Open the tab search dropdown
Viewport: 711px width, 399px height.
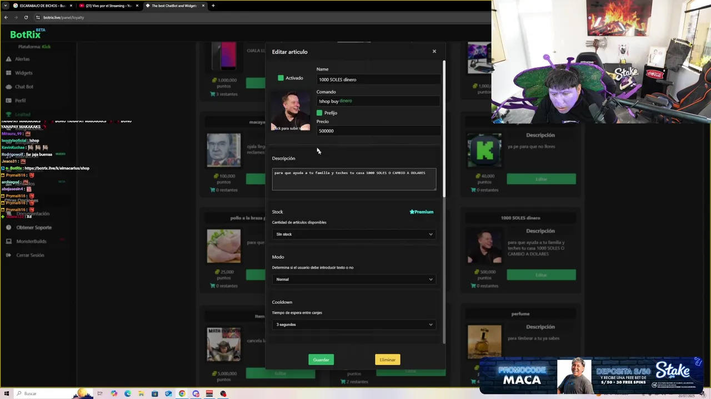pyautogui.click(x=6, y=6)
